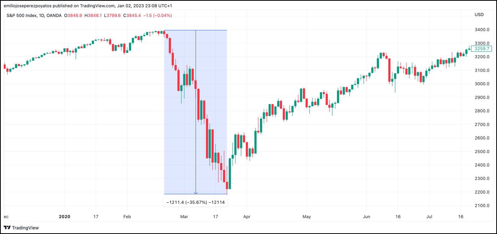Click the 2020 label on time axis

click(x=65, y=217)
